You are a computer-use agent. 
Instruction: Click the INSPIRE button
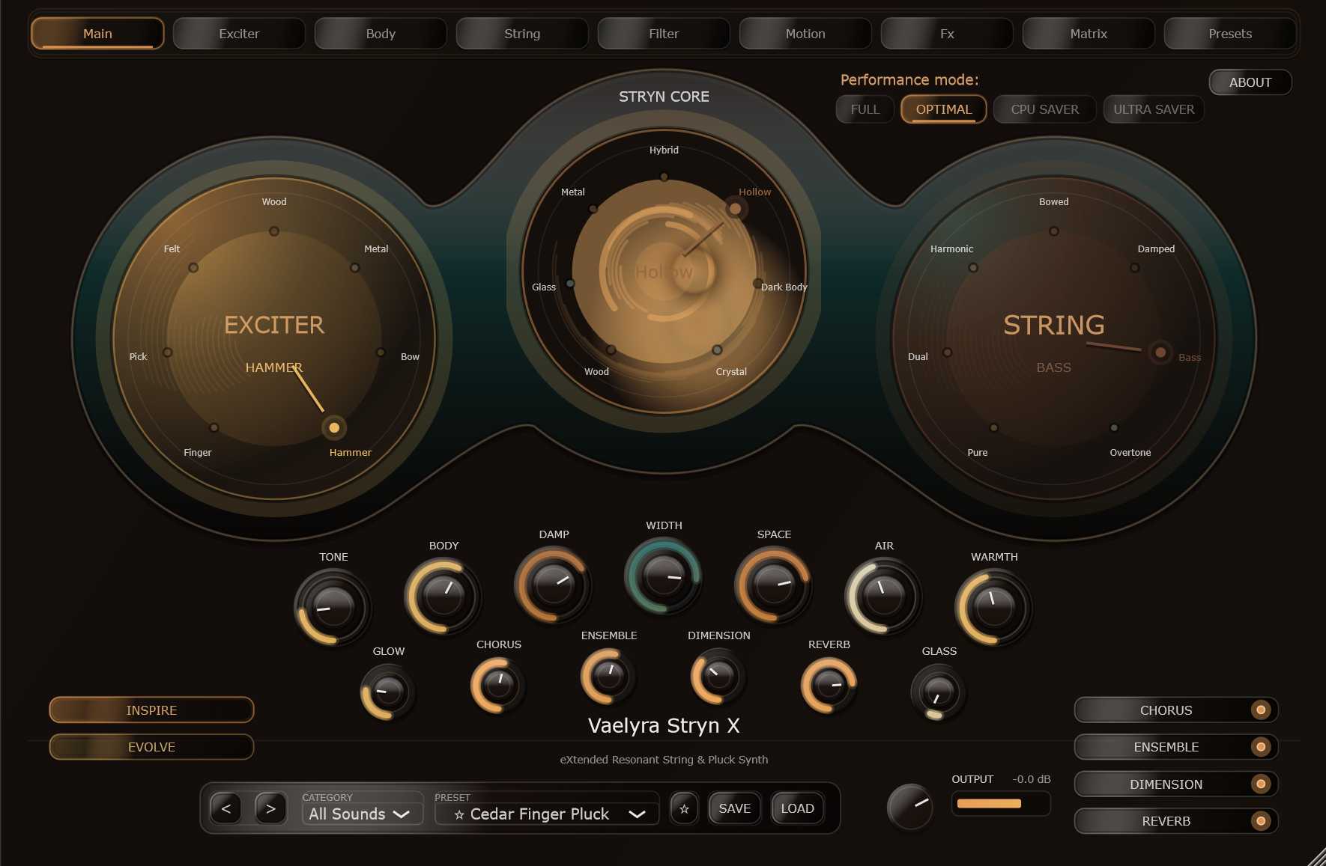click(151, 710)
